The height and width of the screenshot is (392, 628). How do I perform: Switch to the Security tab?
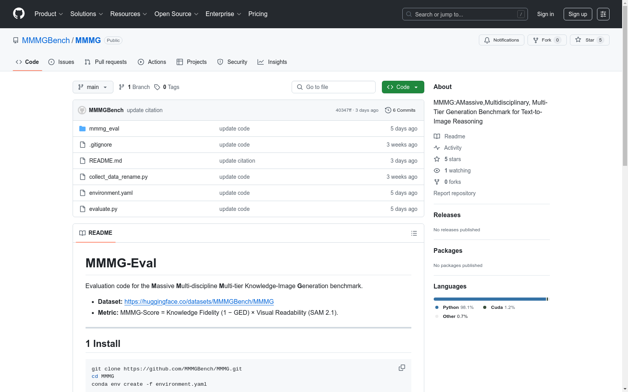click(x=232, y=62)
